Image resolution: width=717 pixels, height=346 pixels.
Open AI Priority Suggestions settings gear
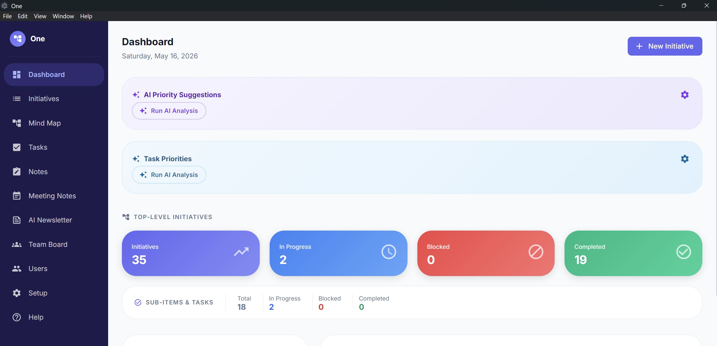point(685,95)
